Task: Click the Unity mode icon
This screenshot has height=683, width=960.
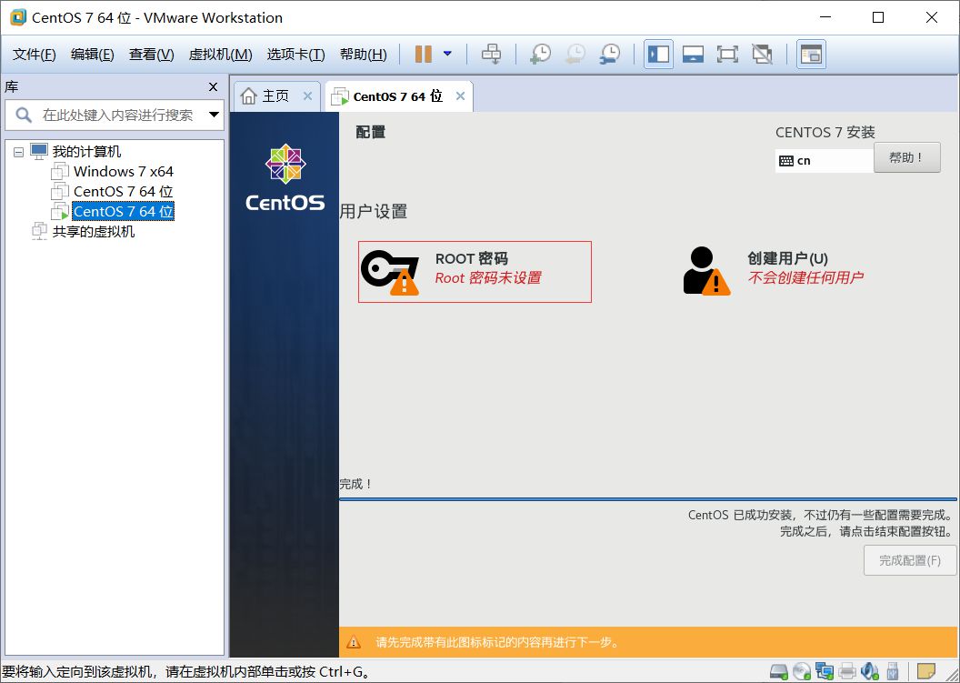Action: pos(762,54)
